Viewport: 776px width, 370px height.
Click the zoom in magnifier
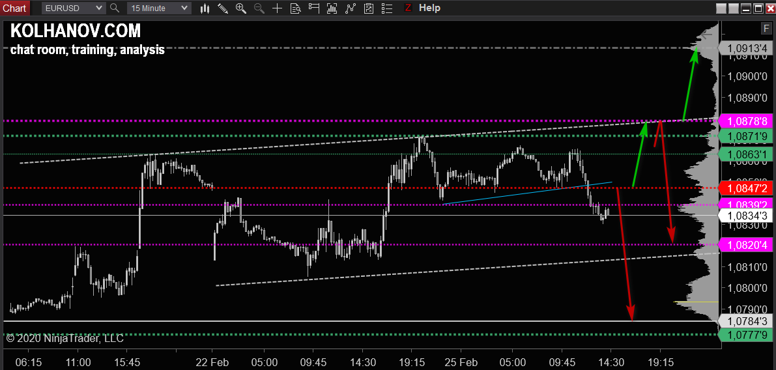click(x=241, y=8)
